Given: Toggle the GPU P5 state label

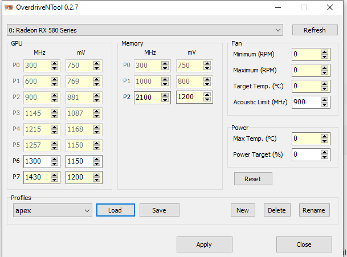Looking at the screenshot, I should point(16,145).
